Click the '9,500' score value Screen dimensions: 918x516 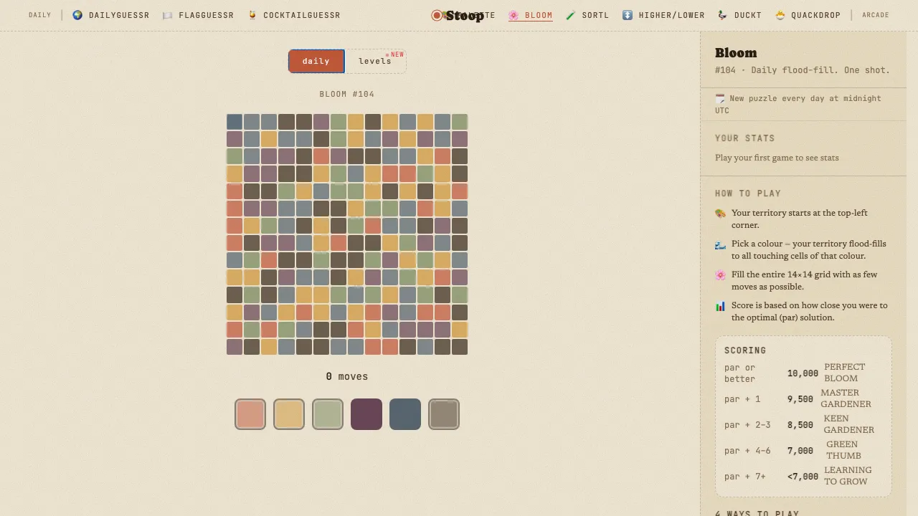tap(800, 399)
